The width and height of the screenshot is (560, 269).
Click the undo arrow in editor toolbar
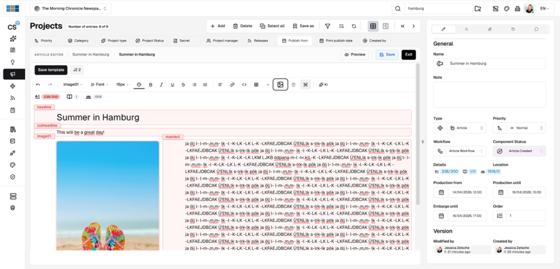(x=38, y=85)
